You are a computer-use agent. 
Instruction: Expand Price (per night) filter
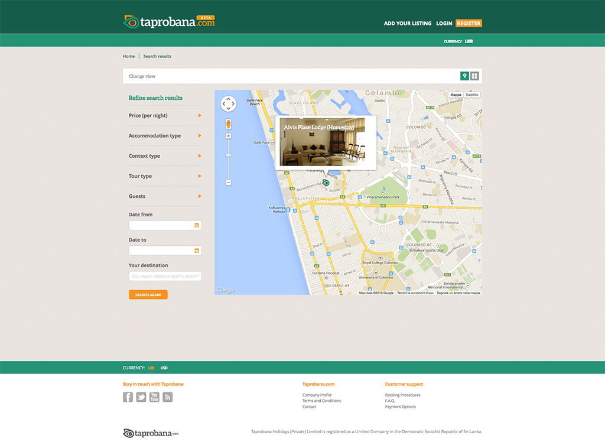tap(165, 115)
